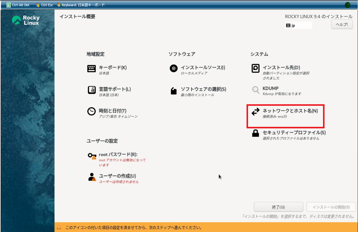Send Ctrl-Alt-Del from the console toolbar
Screen dimensions: 358x232
(18, 5)
